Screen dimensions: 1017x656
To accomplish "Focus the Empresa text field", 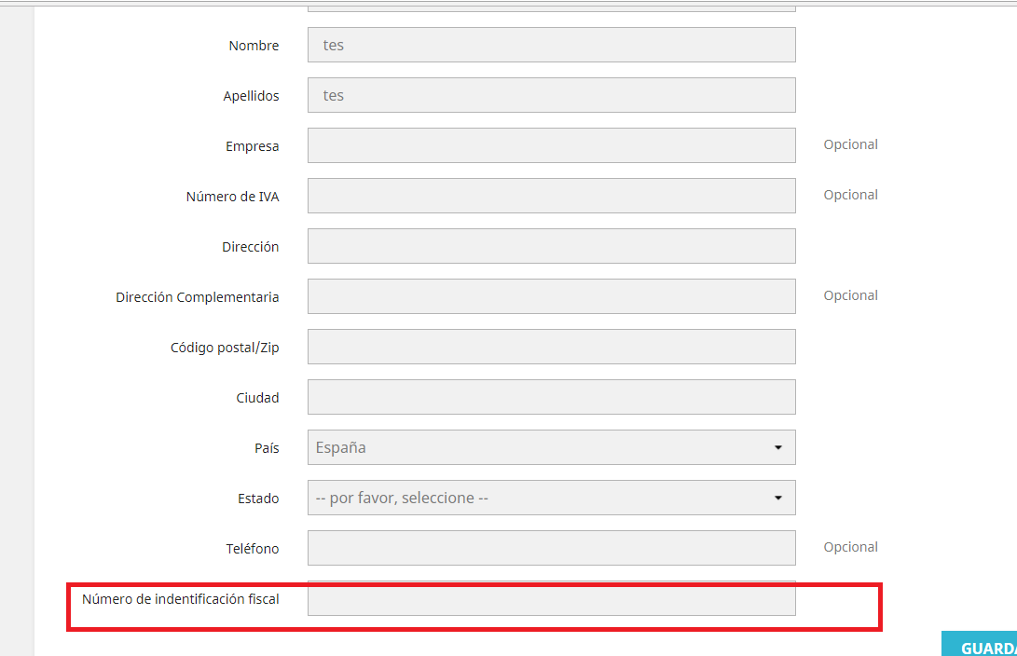I will [551, 145].
